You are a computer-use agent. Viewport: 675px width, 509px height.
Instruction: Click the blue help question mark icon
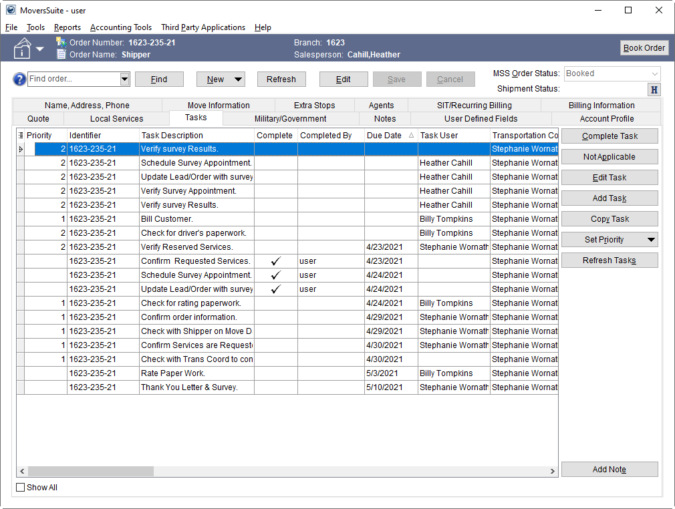coord(19,79)
